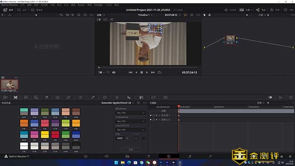
Task: Open the Color Match palette icon
Action: click(16, 97)
